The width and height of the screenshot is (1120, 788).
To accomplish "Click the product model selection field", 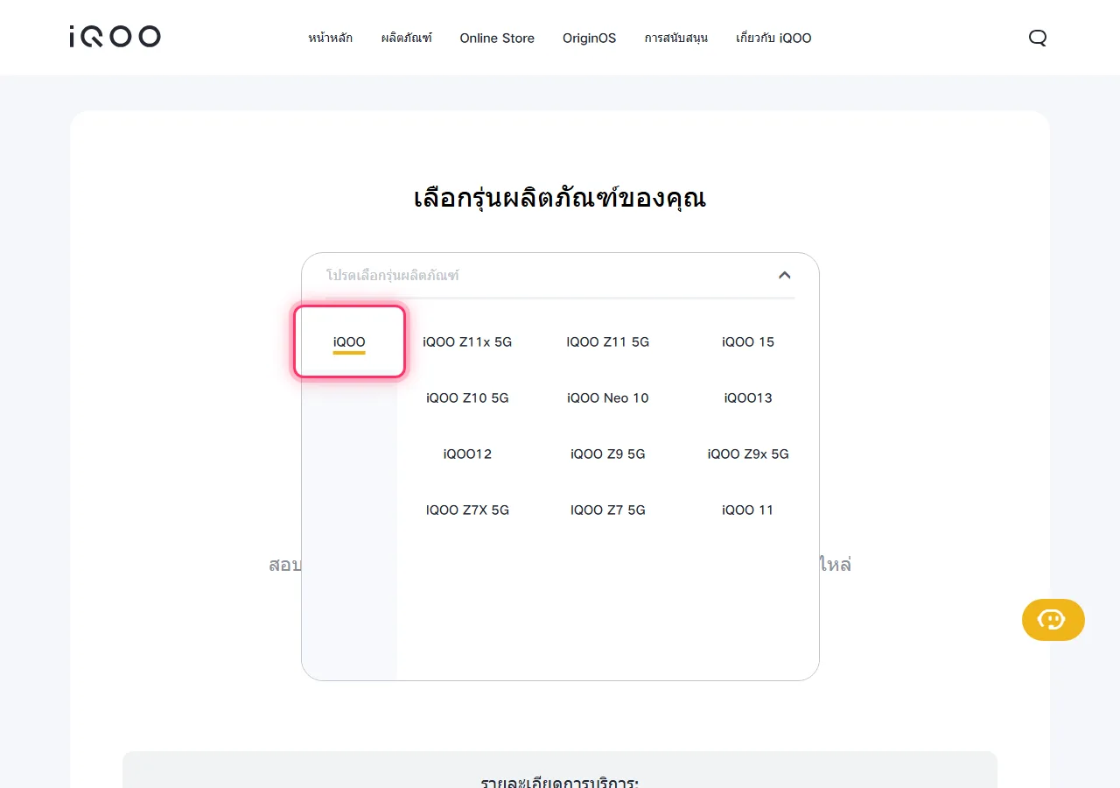I will coord(560,275).
